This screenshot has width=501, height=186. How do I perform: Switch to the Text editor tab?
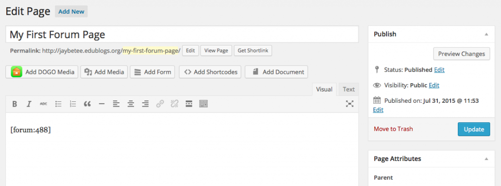tap(348, 90)
